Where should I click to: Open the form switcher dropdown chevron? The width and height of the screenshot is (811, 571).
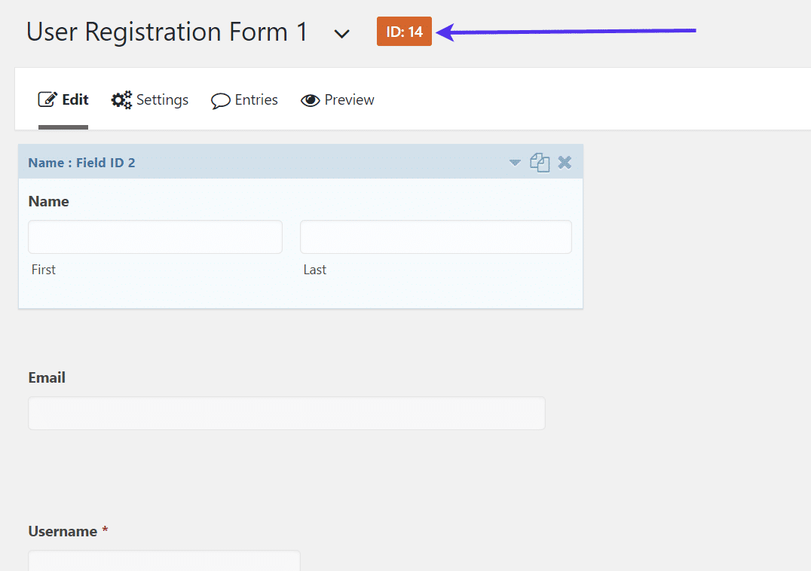pyautogui.click(x=342, y=34)
